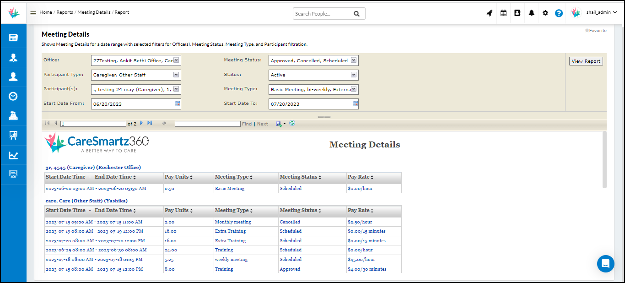Expand the Participant Type dropdown
This screenshot has height=283, width=625.
click(x=177, y=75)
